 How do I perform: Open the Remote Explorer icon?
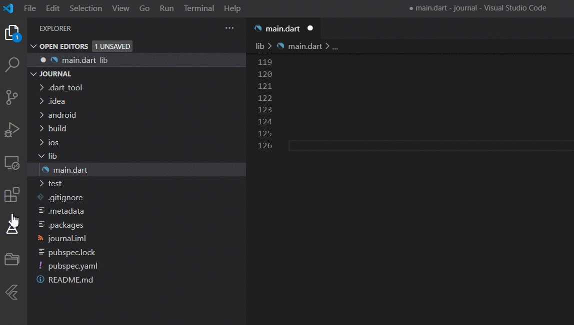pos(12,162)
